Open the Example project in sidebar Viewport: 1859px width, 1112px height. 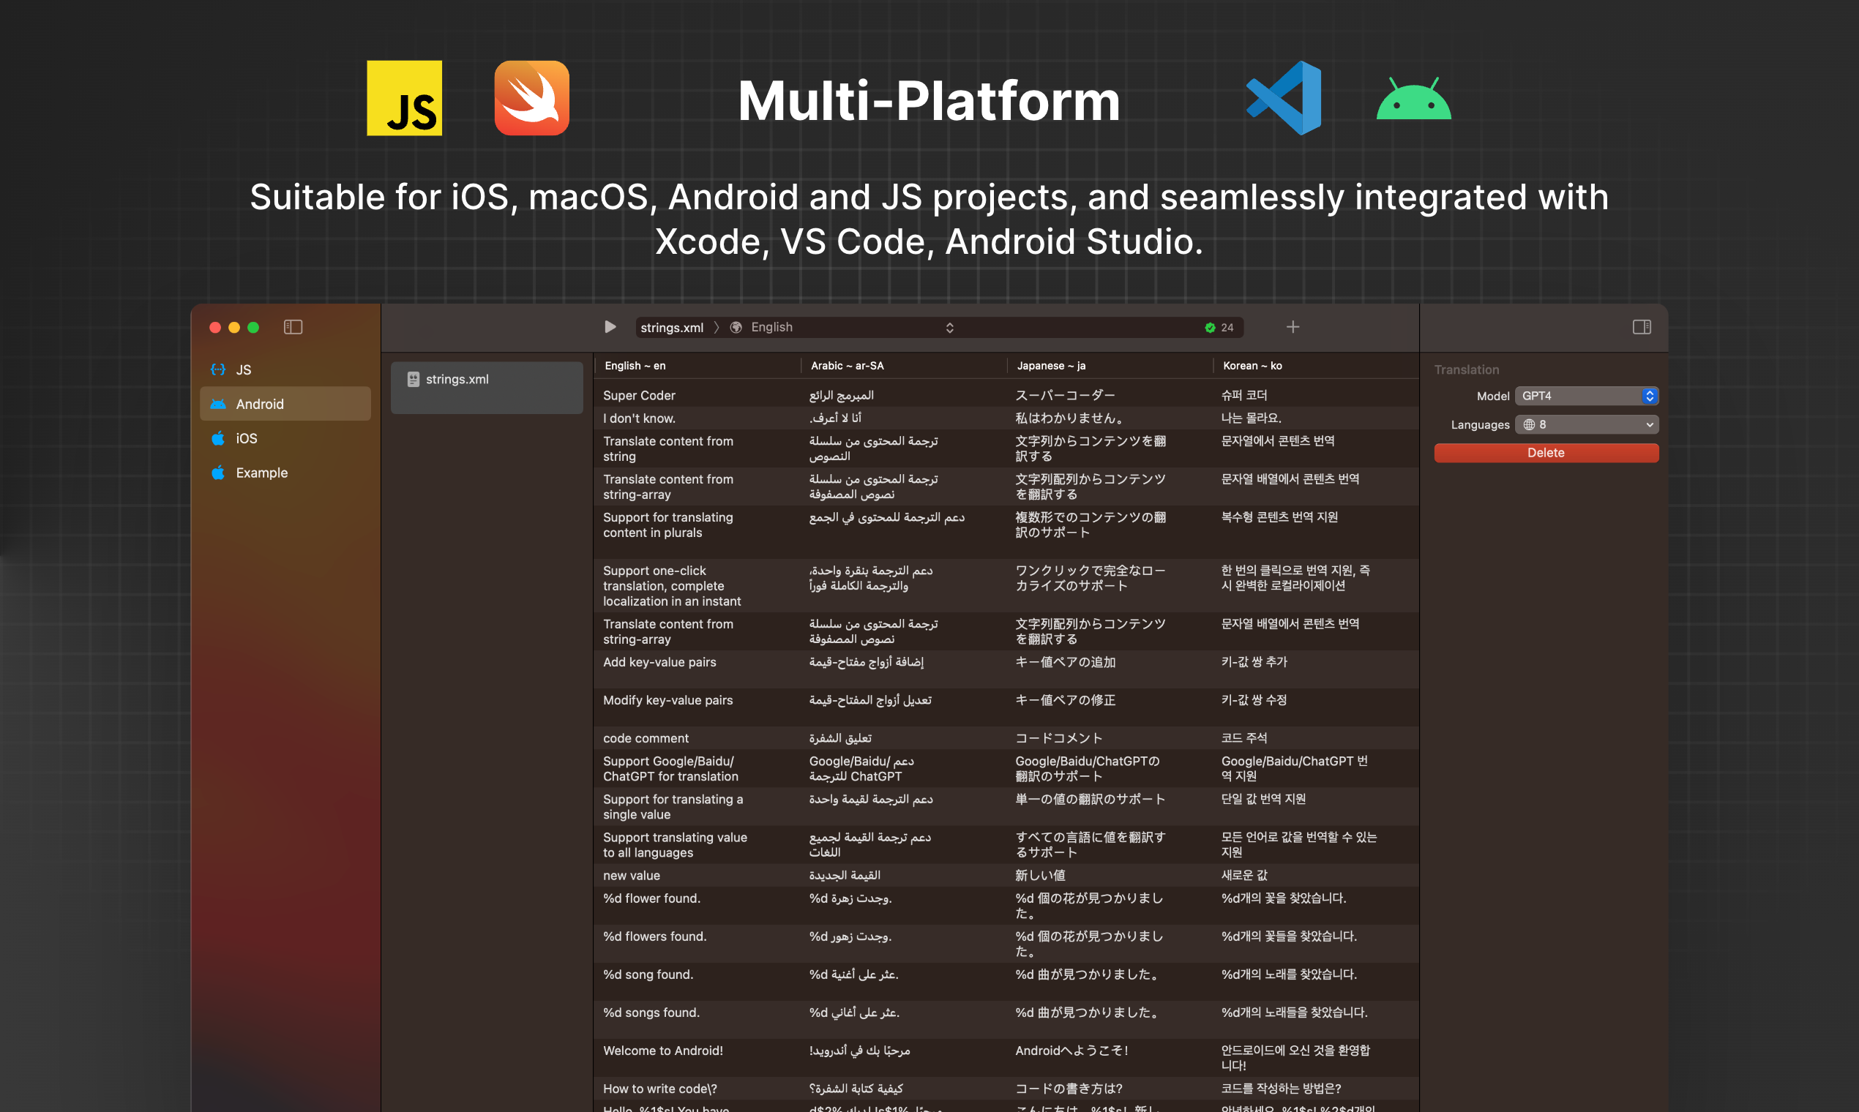pos(261,473)
